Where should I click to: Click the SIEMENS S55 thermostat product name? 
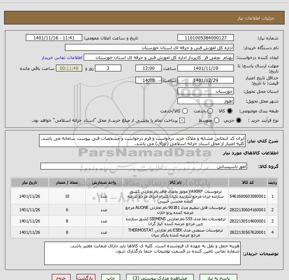point(176,221)
